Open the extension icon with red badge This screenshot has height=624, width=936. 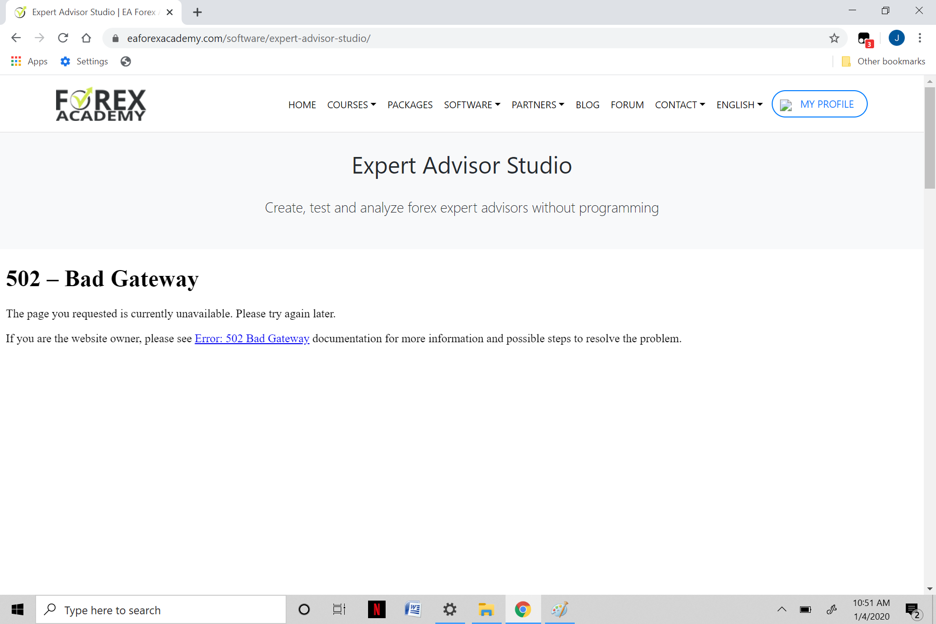(865, 39)
